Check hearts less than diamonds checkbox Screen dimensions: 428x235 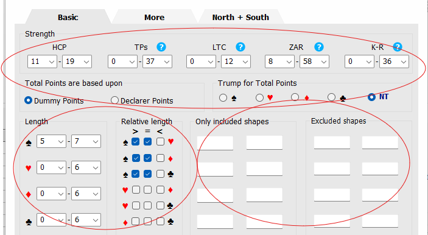click(x=160, y=190)
